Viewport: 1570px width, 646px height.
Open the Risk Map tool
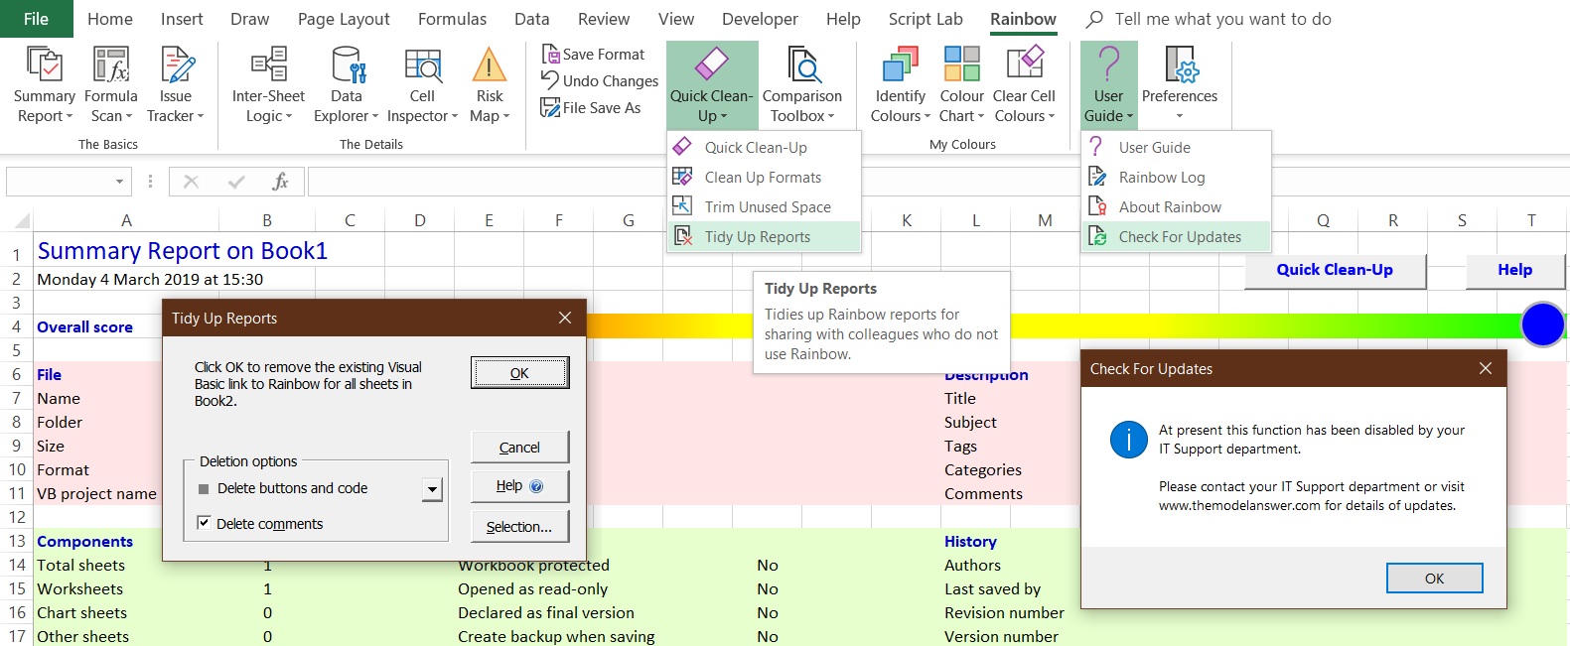coord(490,85)
